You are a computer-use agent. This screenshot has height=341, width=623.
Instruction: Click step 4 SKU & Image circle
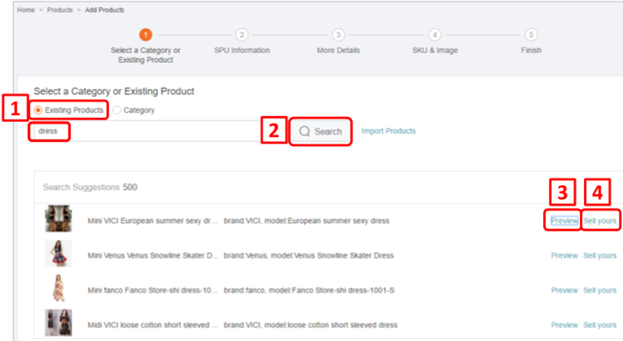point(434,34)
